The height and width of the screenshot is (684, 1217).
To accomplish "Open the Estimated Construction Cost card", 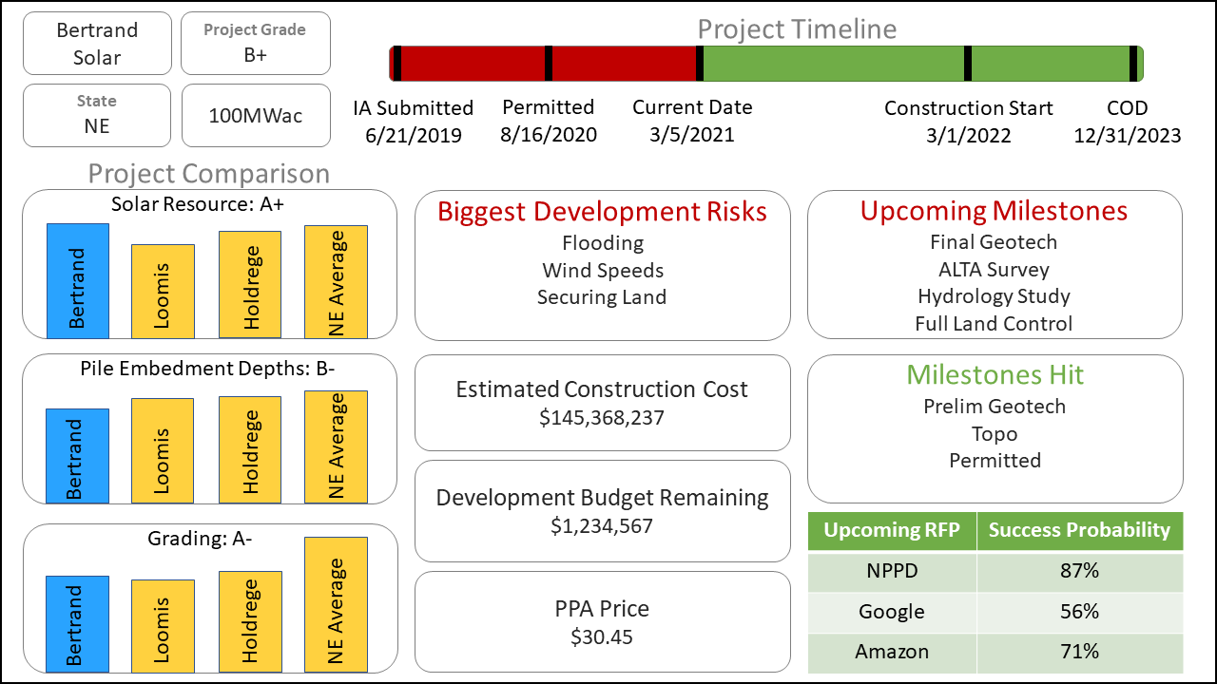I will point(602,402).
